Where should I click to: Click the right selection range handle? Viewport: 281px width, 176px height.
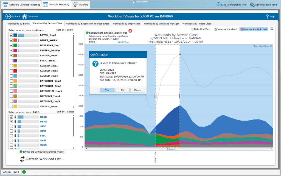(x=180, y=96)
